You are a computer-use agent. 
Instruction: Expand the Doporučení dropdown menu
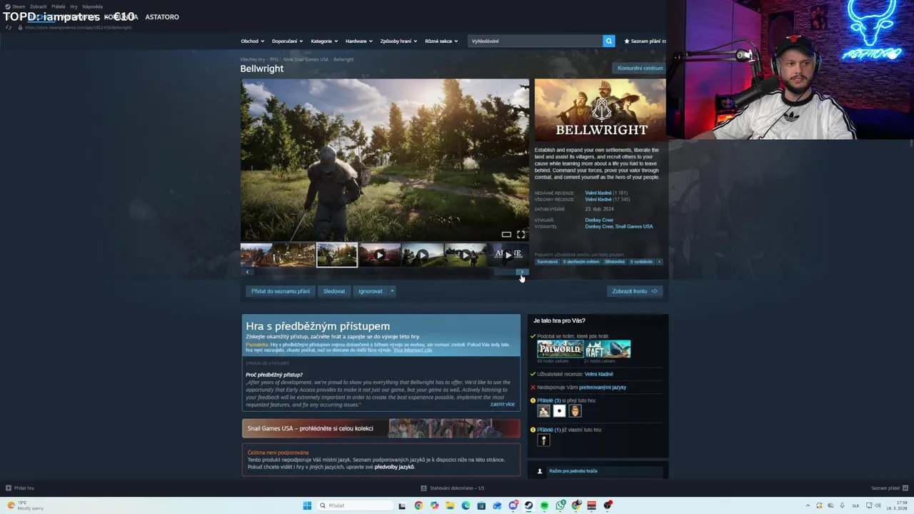point(287,41)
